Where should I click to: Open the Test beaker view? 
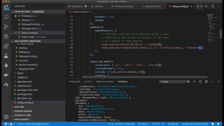click(6, 56)
